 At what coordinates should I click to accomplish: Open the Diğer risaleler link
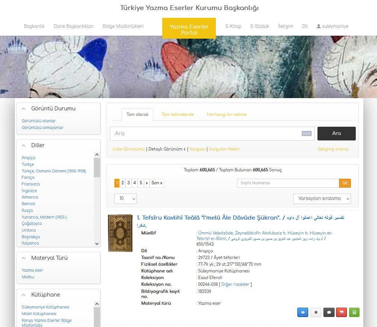point(235,284)
